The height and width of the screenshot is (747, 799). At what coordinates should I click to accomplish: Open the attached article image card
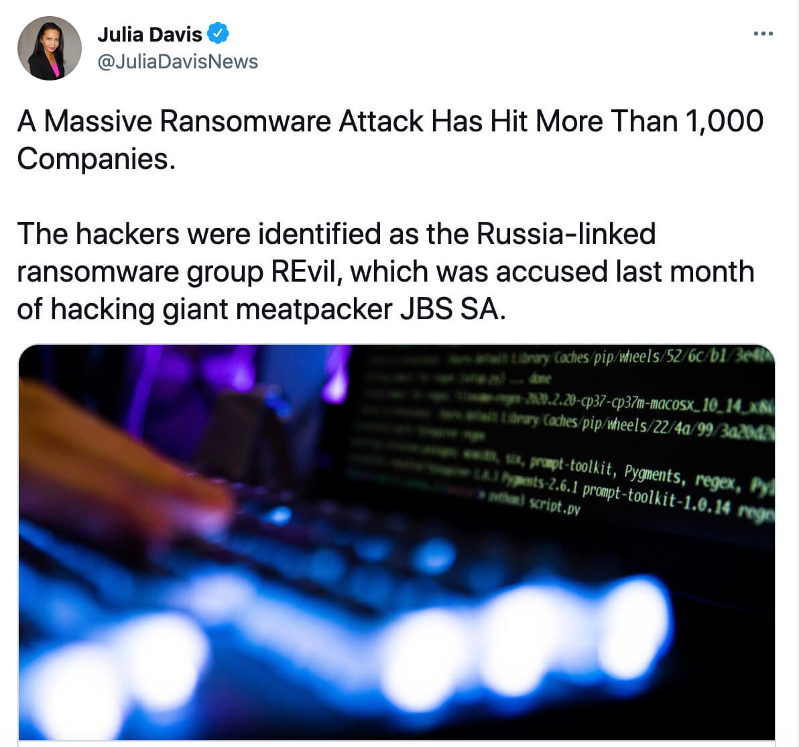tap(396, 542)
